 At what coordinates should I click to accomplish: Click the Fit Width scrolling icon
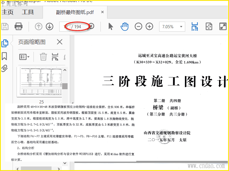[x=195, y=27]
